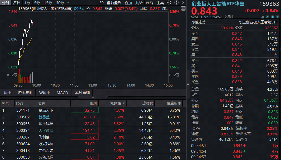Click the help question mark icon
The image size is (281, 160).
tap(176, 3)
